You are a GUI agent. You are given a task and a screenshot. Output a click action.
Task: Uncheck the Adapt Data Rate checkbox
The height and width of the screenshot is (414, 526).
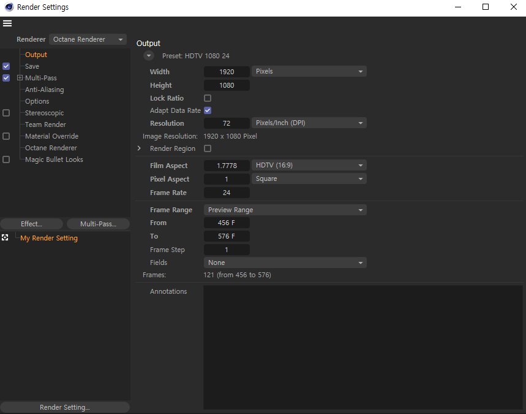pyautogui.click(x=208, y=110)
